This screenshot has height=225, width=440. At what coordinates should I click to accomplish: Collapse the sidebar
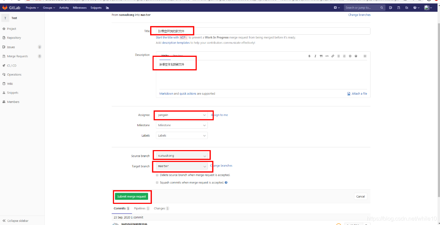pos(15,221)
